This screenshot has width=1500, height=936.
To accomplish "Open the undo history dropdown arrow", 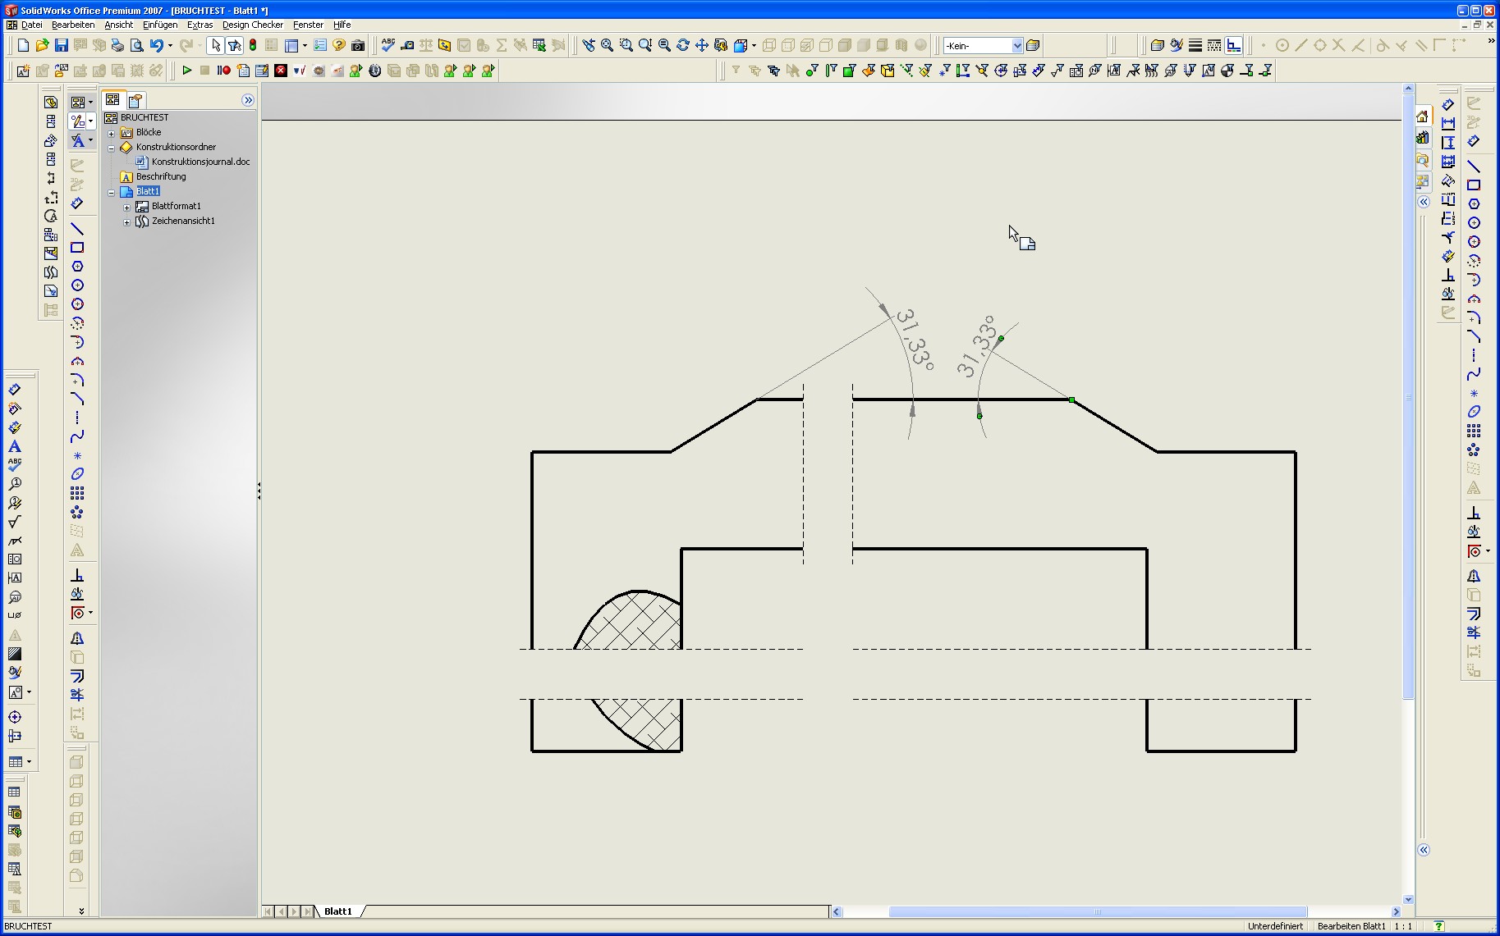I will tap(170, 45).
